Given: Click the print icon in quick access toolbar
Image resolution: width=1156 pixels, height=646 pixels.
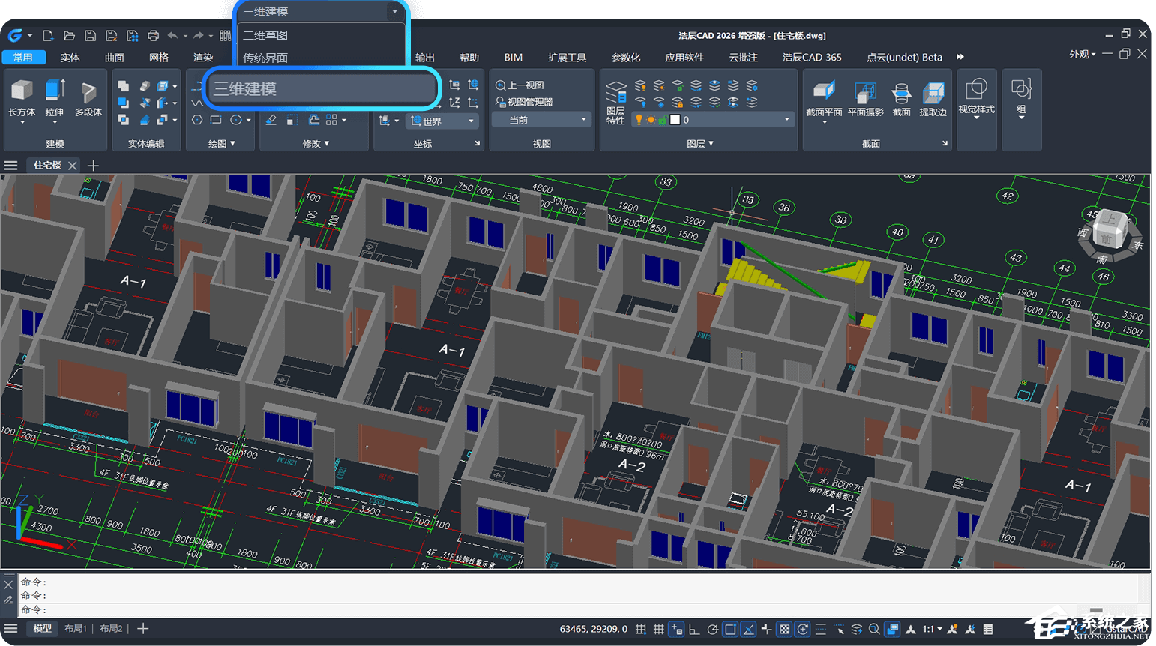Looking at the screenshot, I should point(153,36).
